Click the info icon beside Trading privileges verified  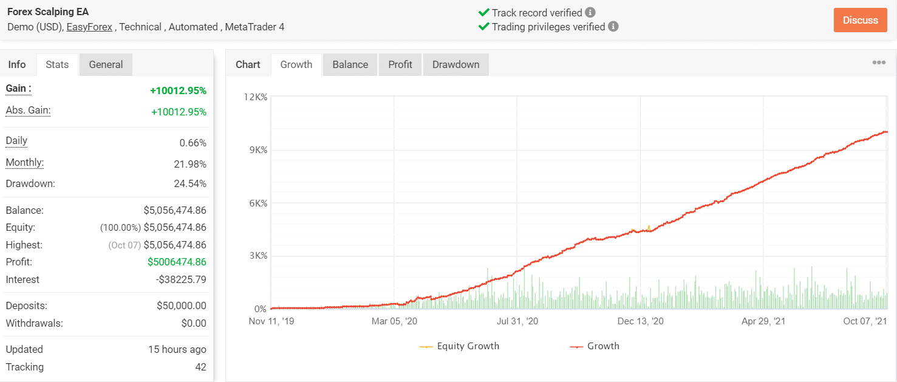pos(612,27)
